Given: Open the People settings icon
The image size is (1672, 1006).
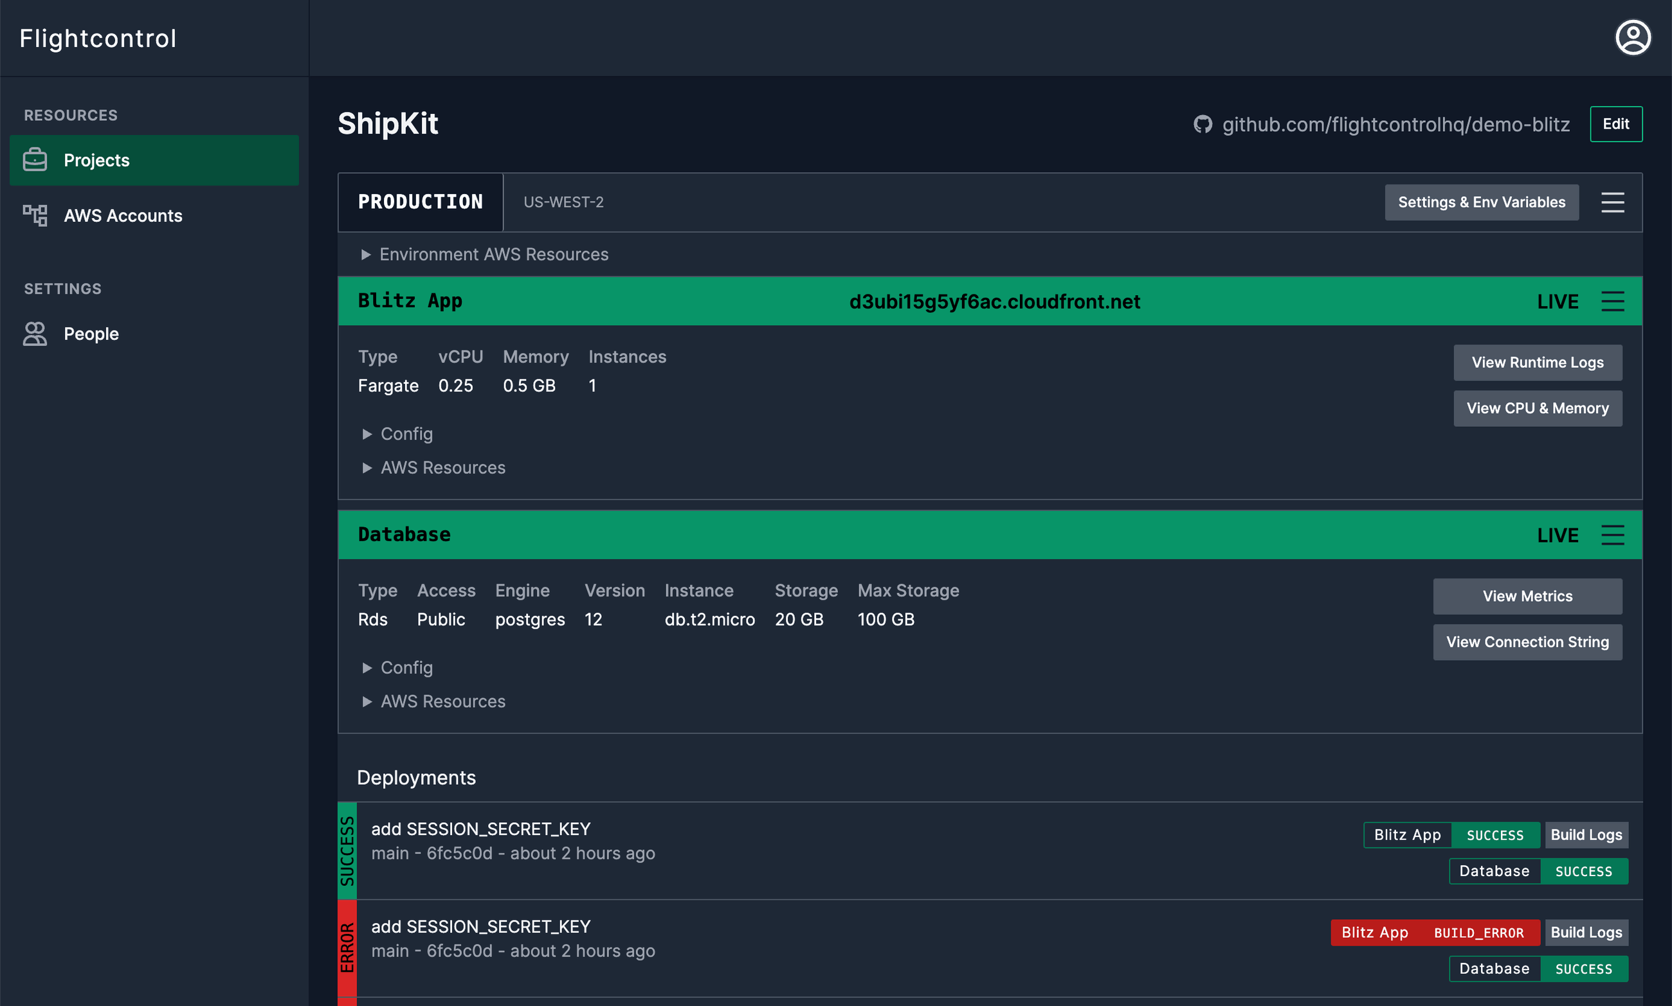Looking at the screenshot, I should point(35,333).
